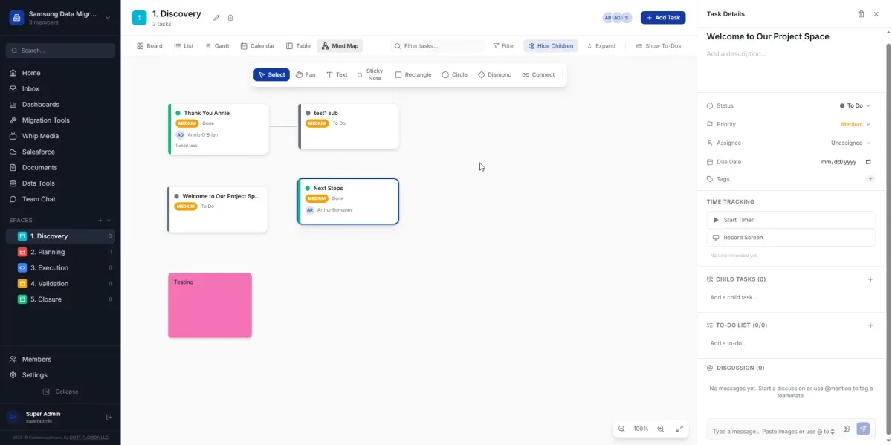Select the Pan tool in canvas toolbar
892x445 pixels.
306,75
